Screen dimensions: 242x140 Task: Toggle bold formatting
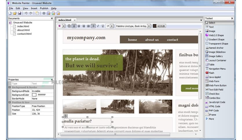tap(93, 26)
